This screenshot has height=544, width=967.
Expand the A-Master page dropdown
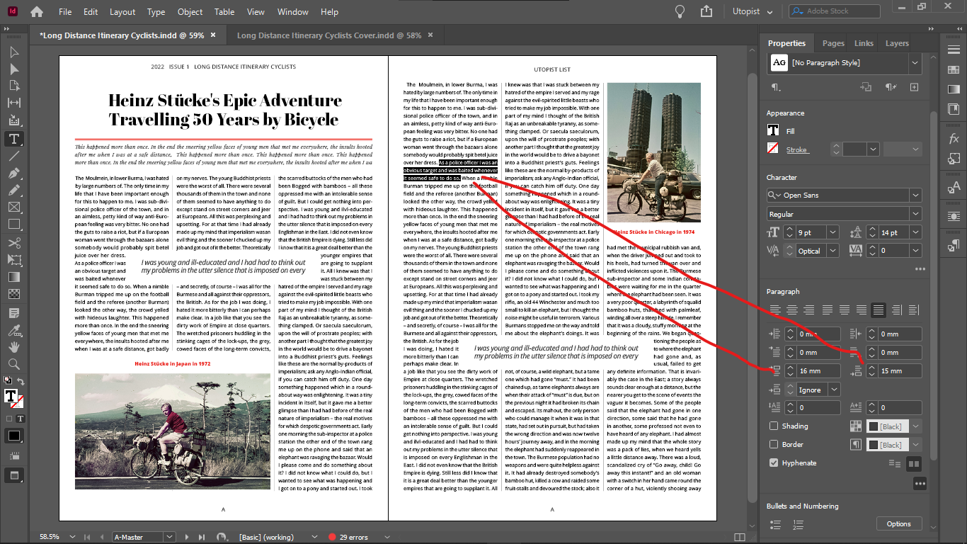click(x=168, y=537)
